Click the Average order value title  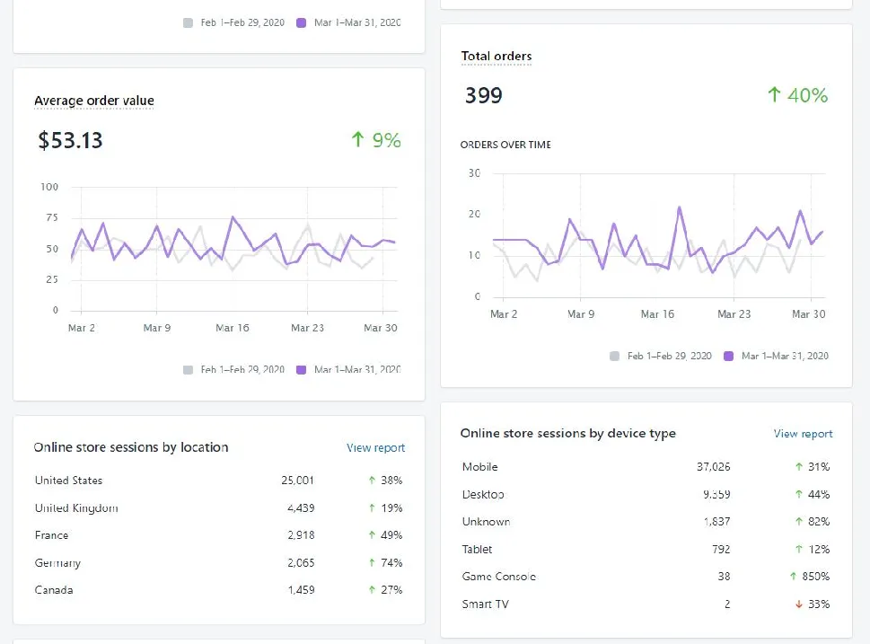[93, 101]
